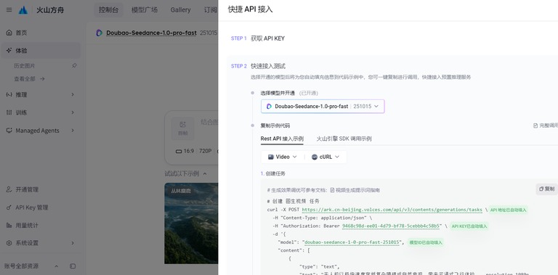Click the model ID doubao-seedance-1-0-pro-fast-251015
The image size is (558, 275).
click(x=352, y=242)
